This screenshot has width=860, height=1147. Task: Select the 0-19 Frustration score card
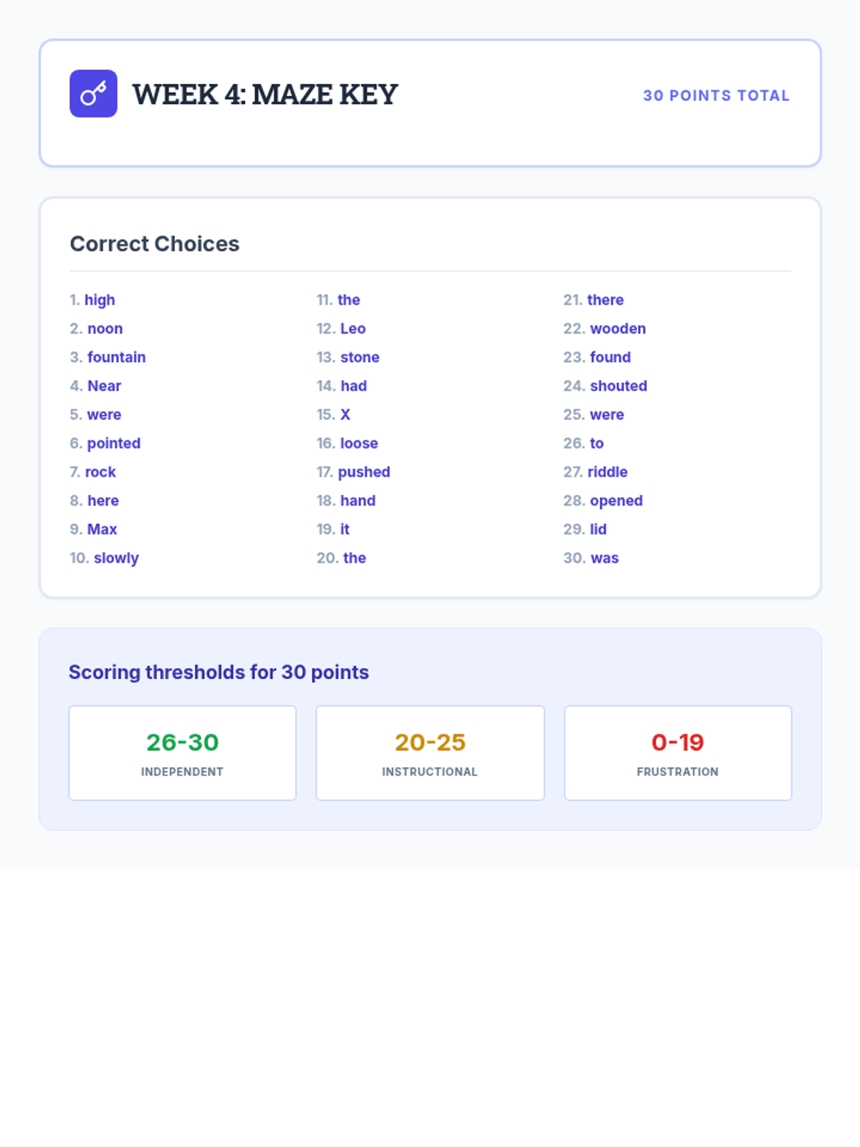click(678, 753)
